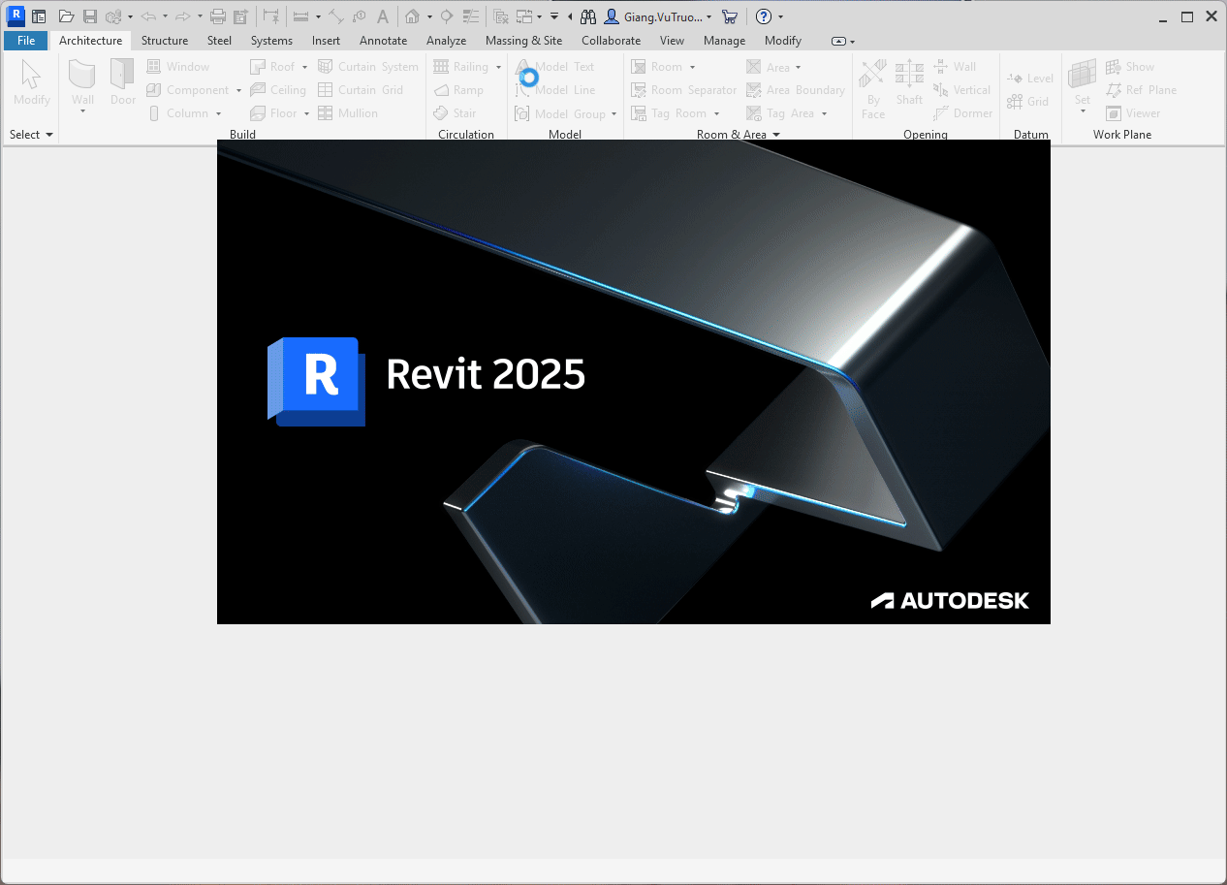Click the Synchronize and Modify Settings icon
Viewport: 1227px width, 885px height.
pos(114,16)
